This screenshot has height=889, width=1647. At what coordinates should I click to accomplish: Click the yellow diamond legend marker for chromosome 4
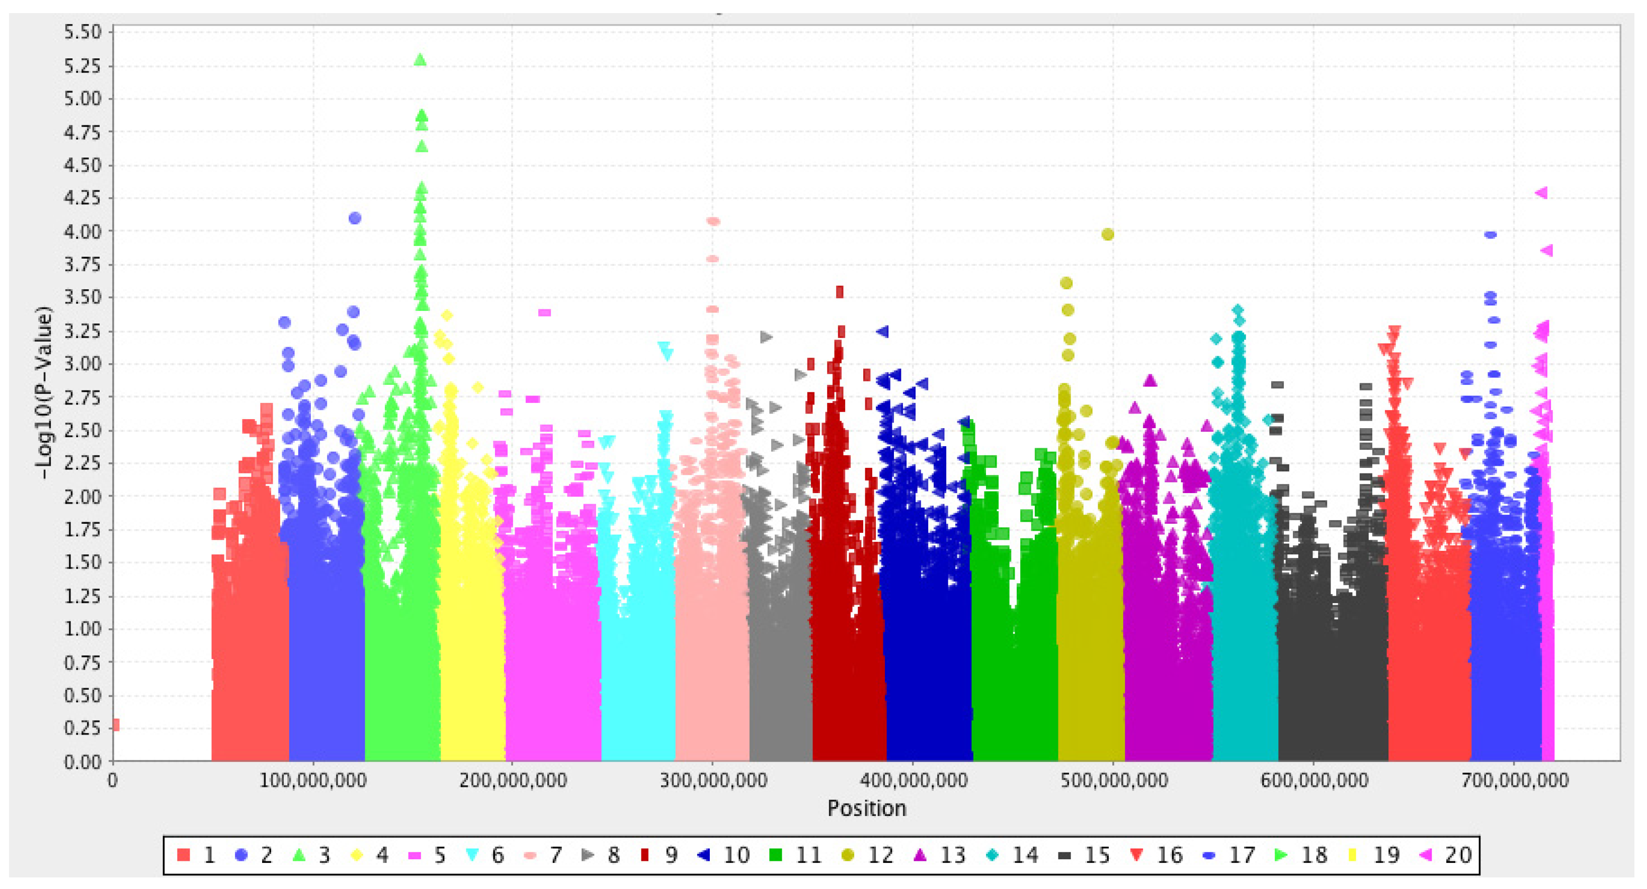(x=357, y=854)
